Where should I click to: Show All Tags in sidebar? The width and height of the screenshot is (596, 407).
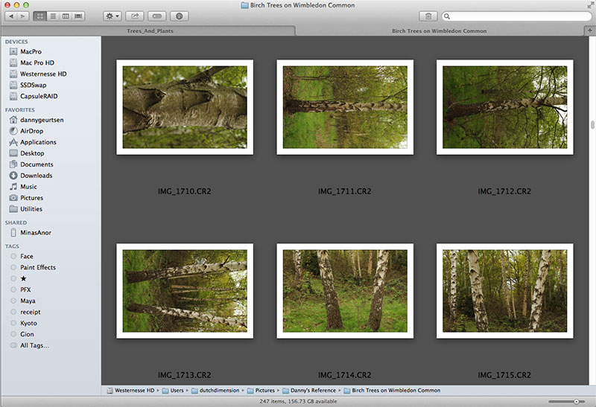(34, 345)
